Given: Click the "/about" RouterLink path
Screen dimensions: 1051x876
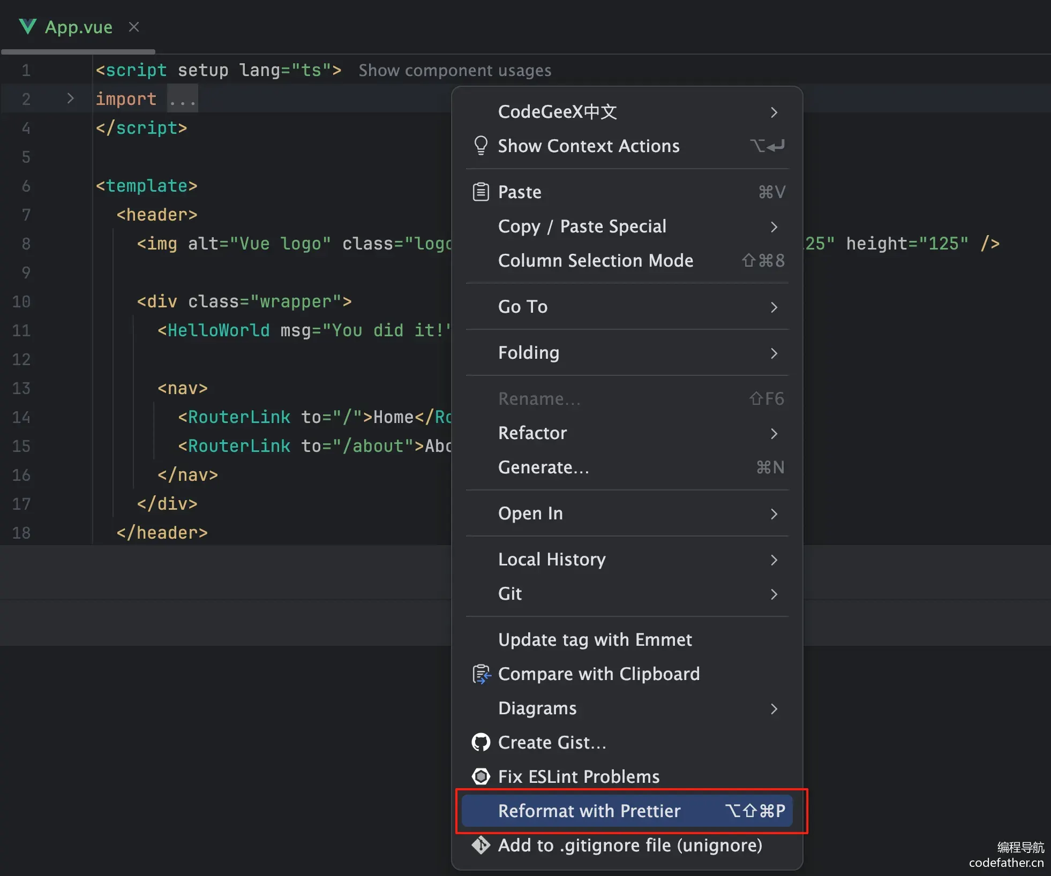Looking at the screenshot, I should (373, 446).
